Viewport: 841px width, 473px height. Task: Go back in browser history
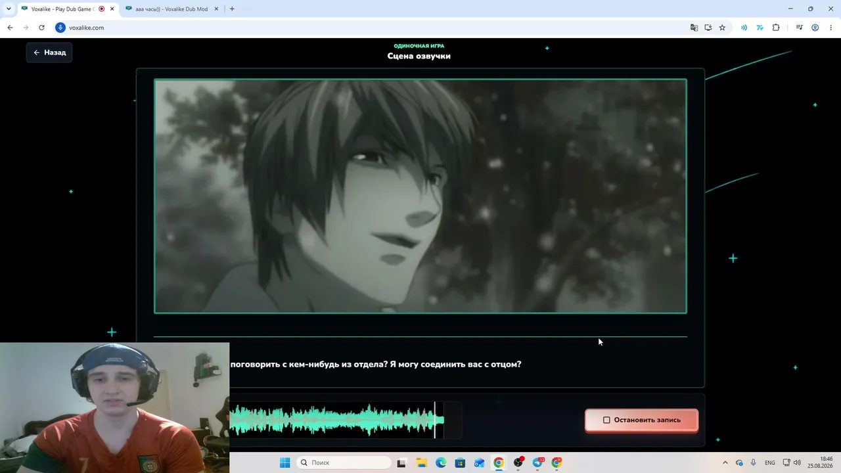10,28
